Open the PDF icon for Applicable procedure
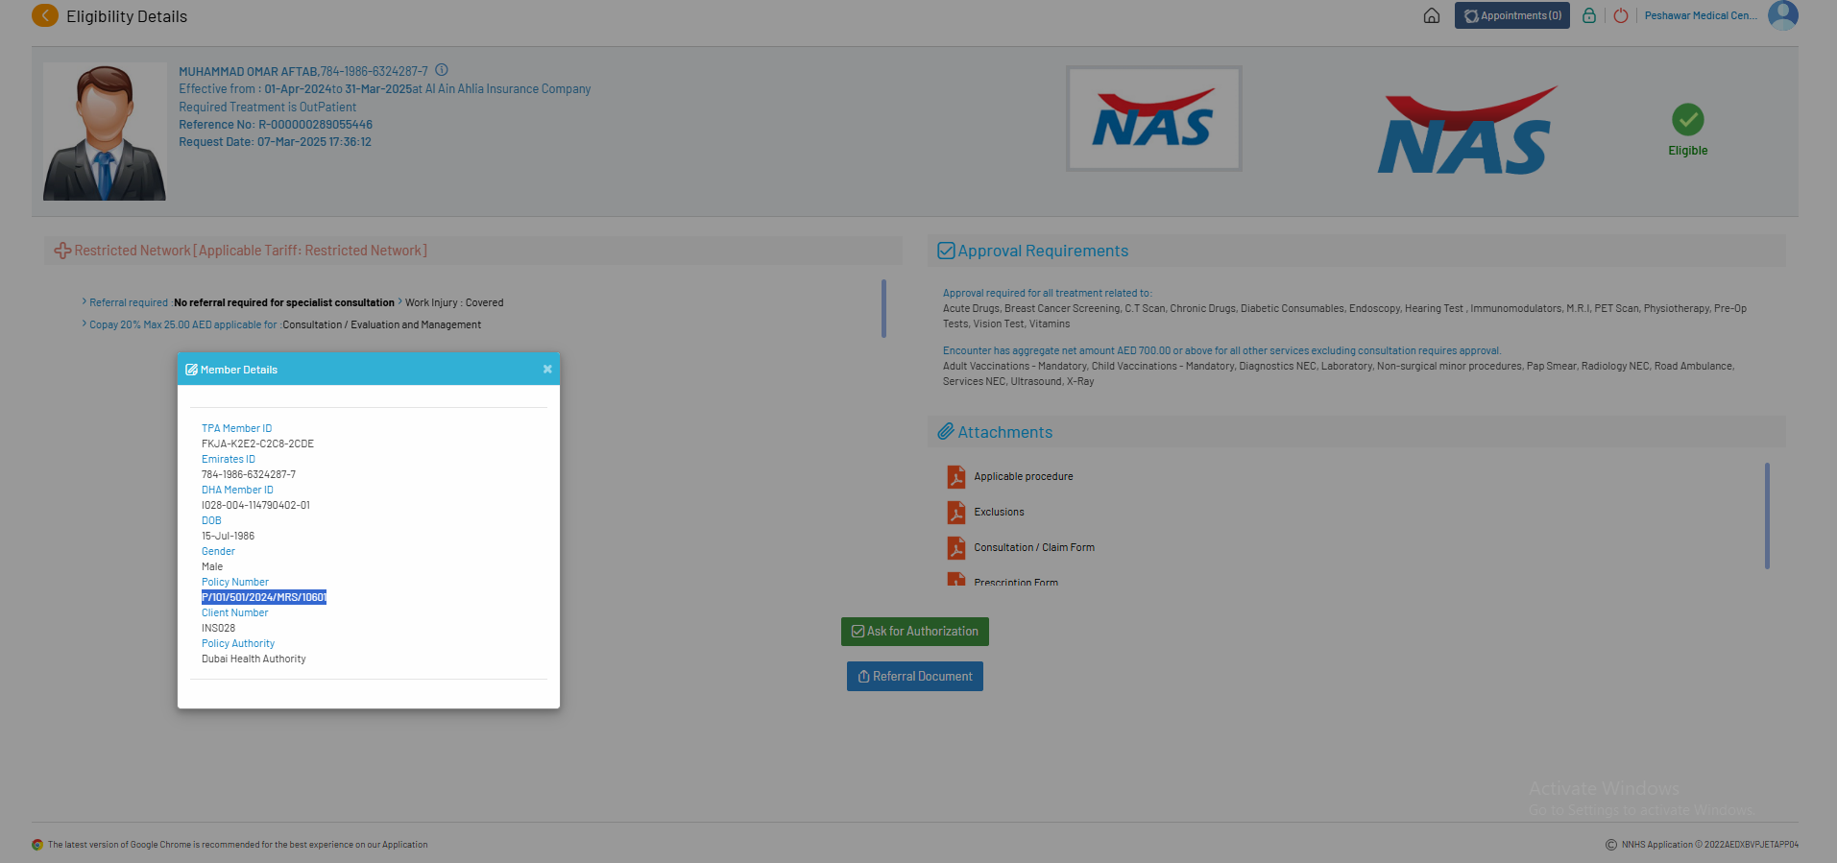Image resolution: width=1837 pixels, height=863 pixels. [x=956, y=477]
